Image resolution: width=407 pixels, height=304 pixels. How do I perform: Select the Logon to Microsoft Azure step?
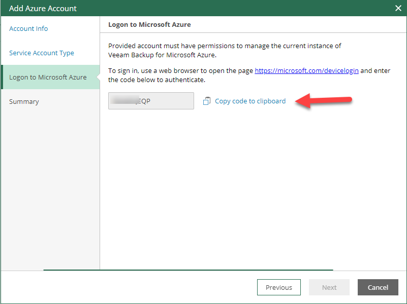(x=50, y=77)
